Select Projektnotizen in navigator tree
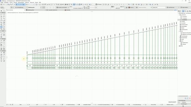The image size is (191, 107). (185, 43)
